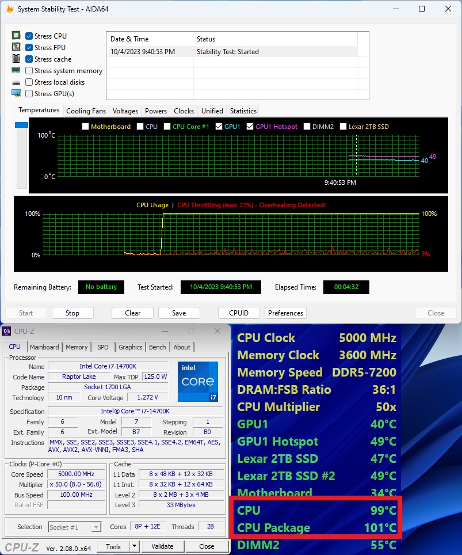Click the Memory Speed DDR5-7200 overlay reading
The image size is (462, 555).
coord(316,372)
